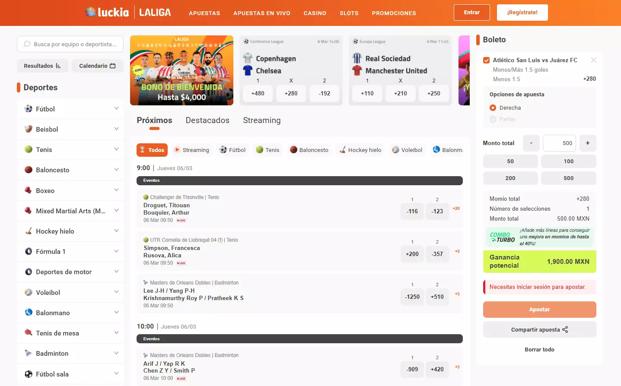This screenshot has width=621, height=386.
Task: Expand the Badminton category chevron
Action: [x=116, y=353]
